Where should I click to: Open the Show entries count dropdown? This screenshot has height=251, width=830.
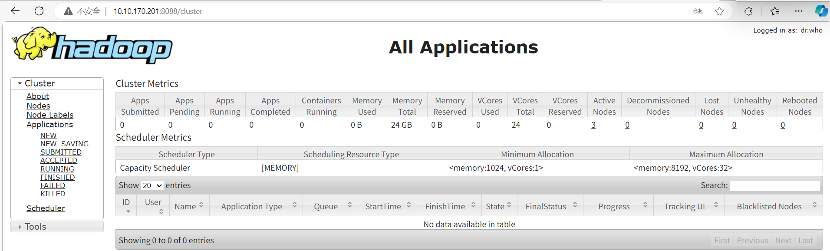152,185
